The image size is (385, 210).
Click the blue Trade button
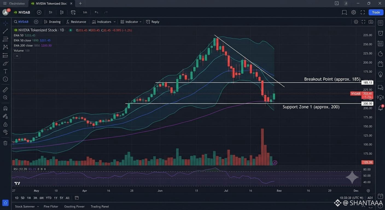pos(376,12)
